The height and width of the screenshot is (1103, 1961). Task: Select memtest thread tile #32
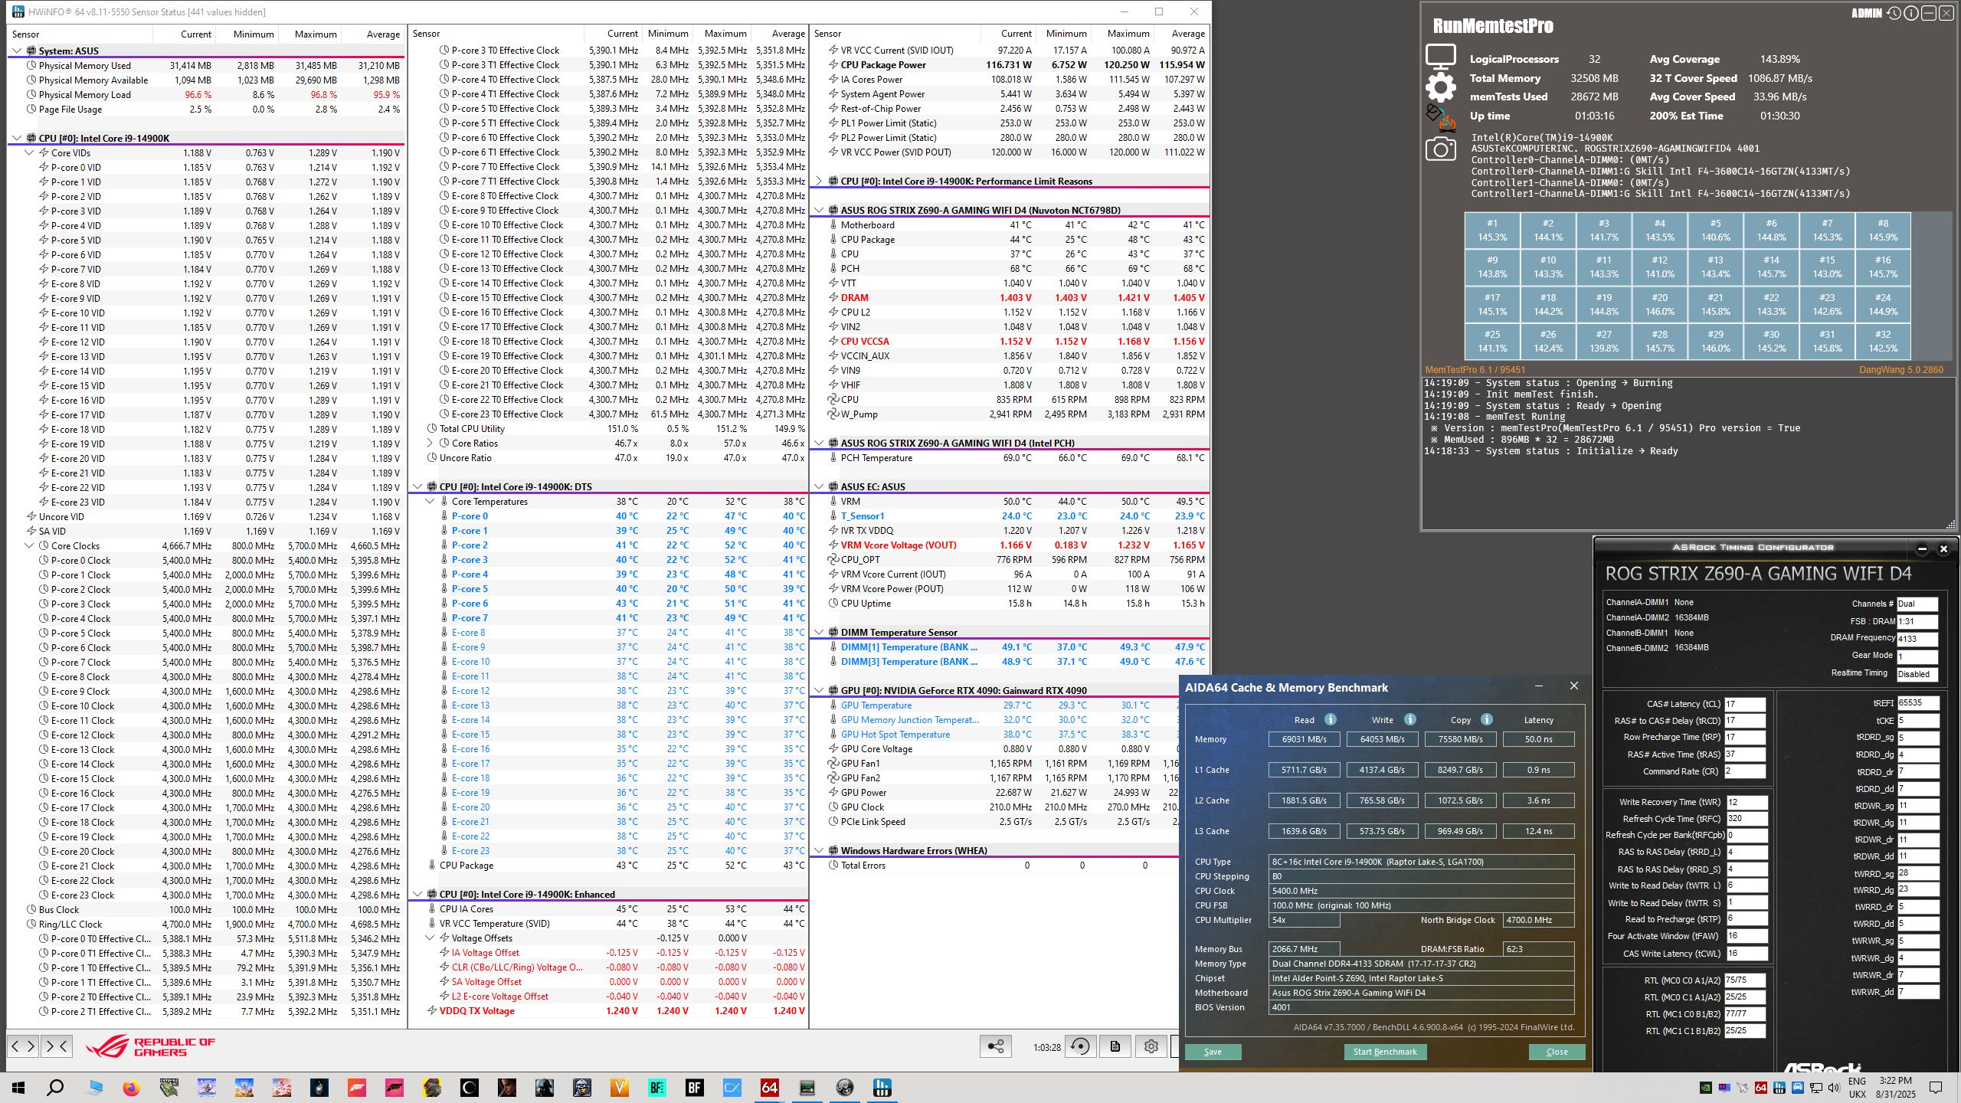tap(1883, 341)
